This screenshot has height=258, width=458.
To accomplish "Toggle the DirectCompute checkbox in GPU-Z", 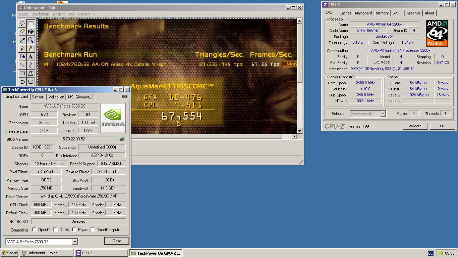I will (x=93, y=230).
